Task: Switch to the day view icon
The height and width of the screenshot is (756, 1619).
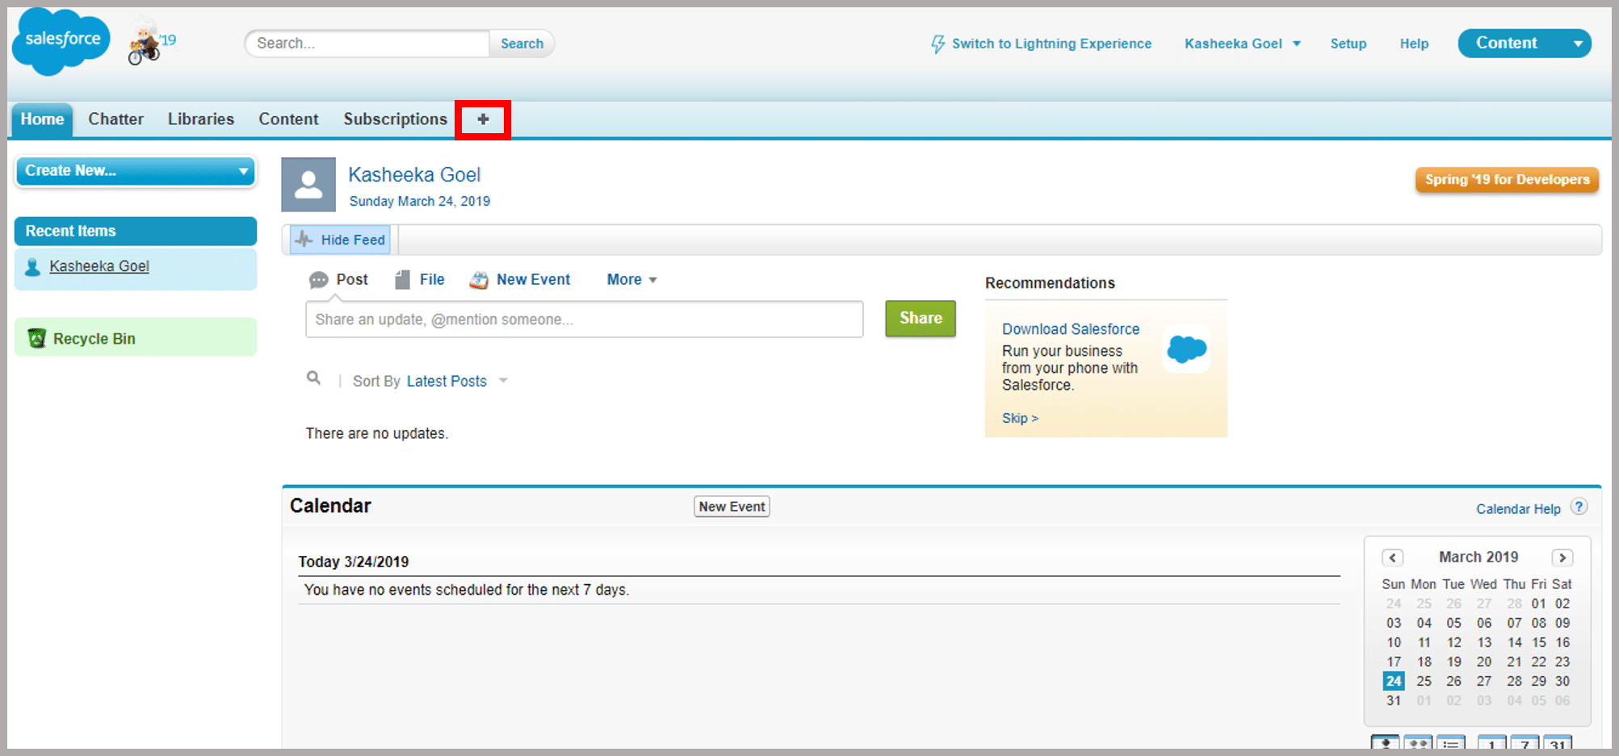Action: [1492, 743]
